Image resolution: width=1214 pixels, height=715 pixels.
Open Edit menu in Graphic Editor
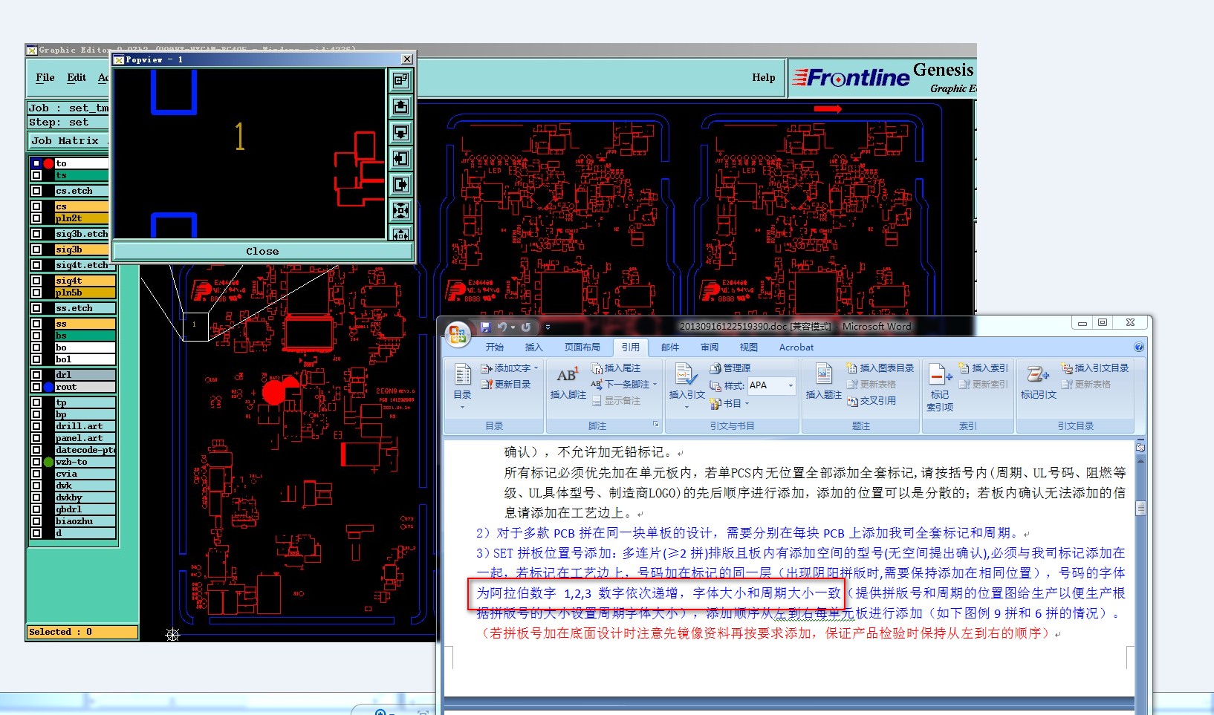(77, 77)
